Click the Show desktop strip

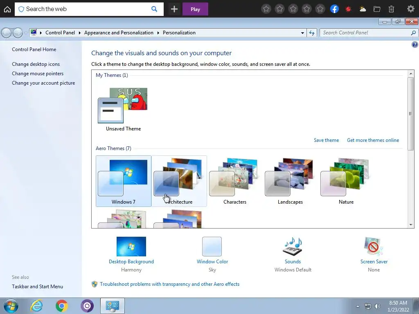pyautogui.click(x=416, y=306)
